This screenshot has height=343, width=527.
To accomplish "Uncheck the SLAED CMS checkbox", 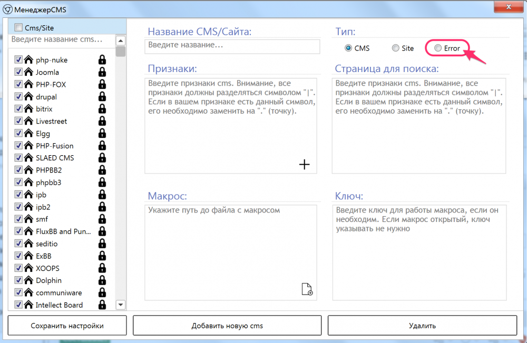I will pos(18,157).
